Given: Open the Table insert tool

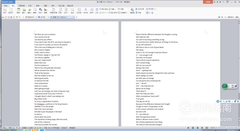Looking at the screenshot, I should 18,11.
